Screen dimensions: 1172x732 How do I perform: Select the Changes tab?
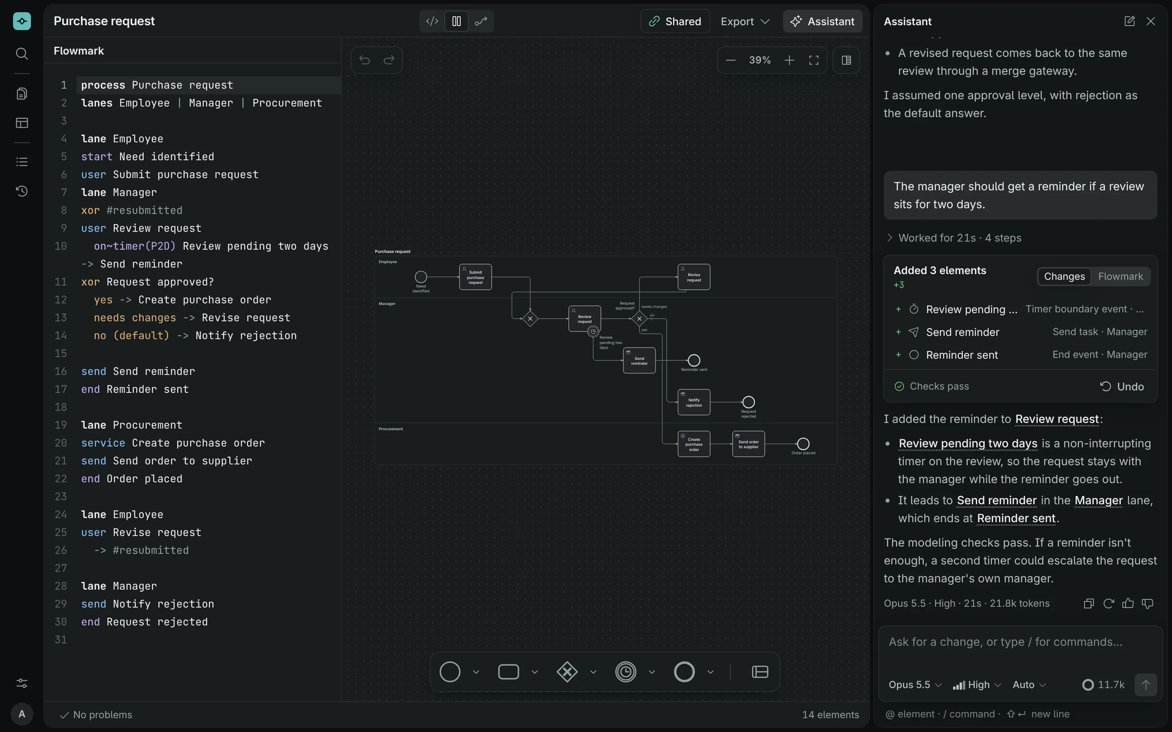coord(1064,277)
